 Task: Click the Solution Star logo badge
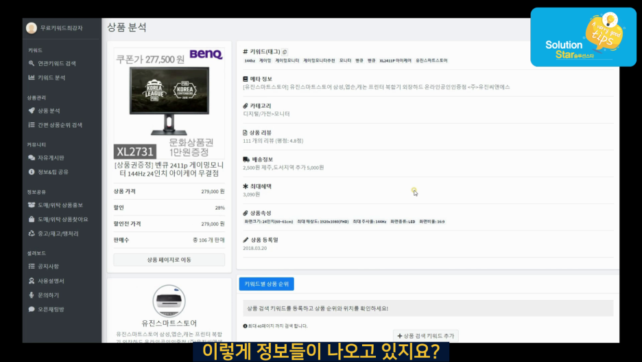click(584, 37)
